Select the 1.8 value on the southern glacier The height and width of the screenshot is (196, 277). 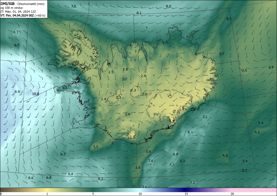(132, 137)
